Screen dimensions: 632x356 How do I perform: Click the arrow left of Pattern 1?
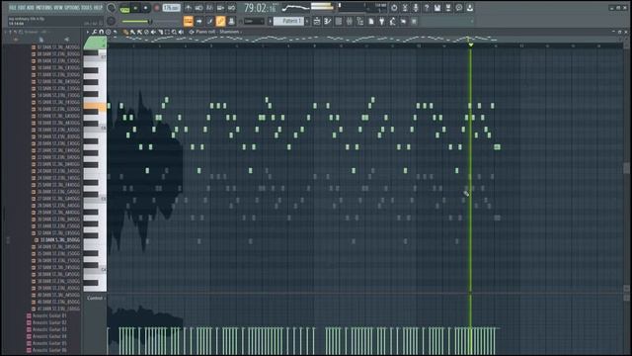270,21
